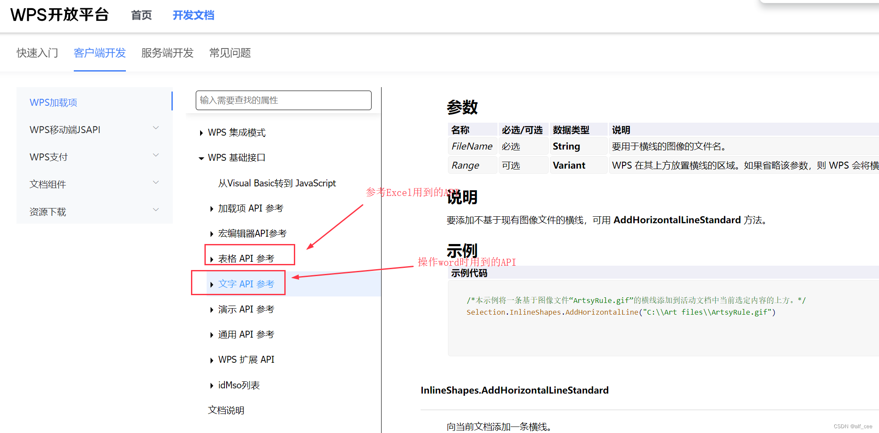Viewport: 879px width, 433px height.
Task: Click the 向当前文档添加一条横线 description text
Action: (499, 426)
